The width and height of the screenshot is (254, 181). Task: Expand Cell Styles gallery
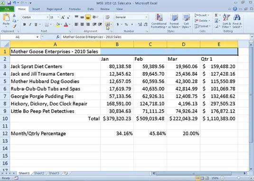[x=186, y=21]
